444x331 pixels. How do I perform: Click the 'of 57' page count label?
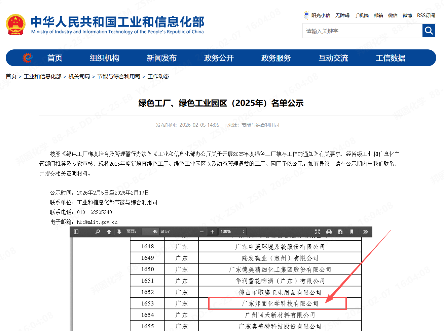click(x=165, y=232)
